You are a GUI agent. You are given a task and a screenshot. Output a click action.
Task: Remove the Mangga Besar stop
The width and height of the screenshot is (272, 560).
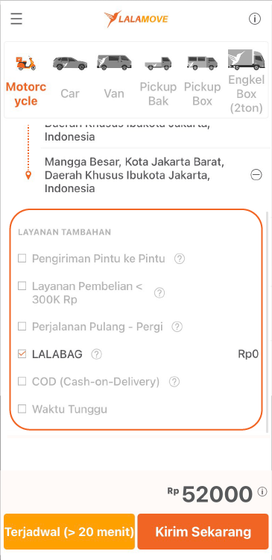[256, 175]
